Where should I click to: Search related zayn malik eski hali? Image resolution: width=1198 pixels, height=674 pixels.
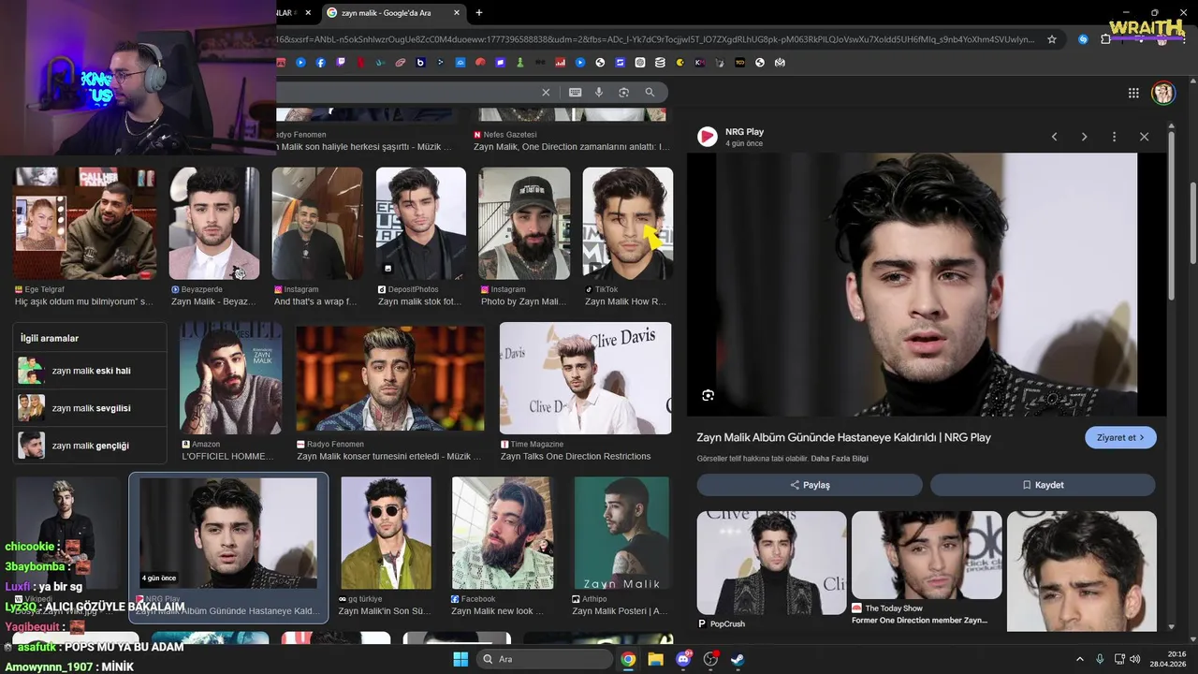[x=90, y=371]
